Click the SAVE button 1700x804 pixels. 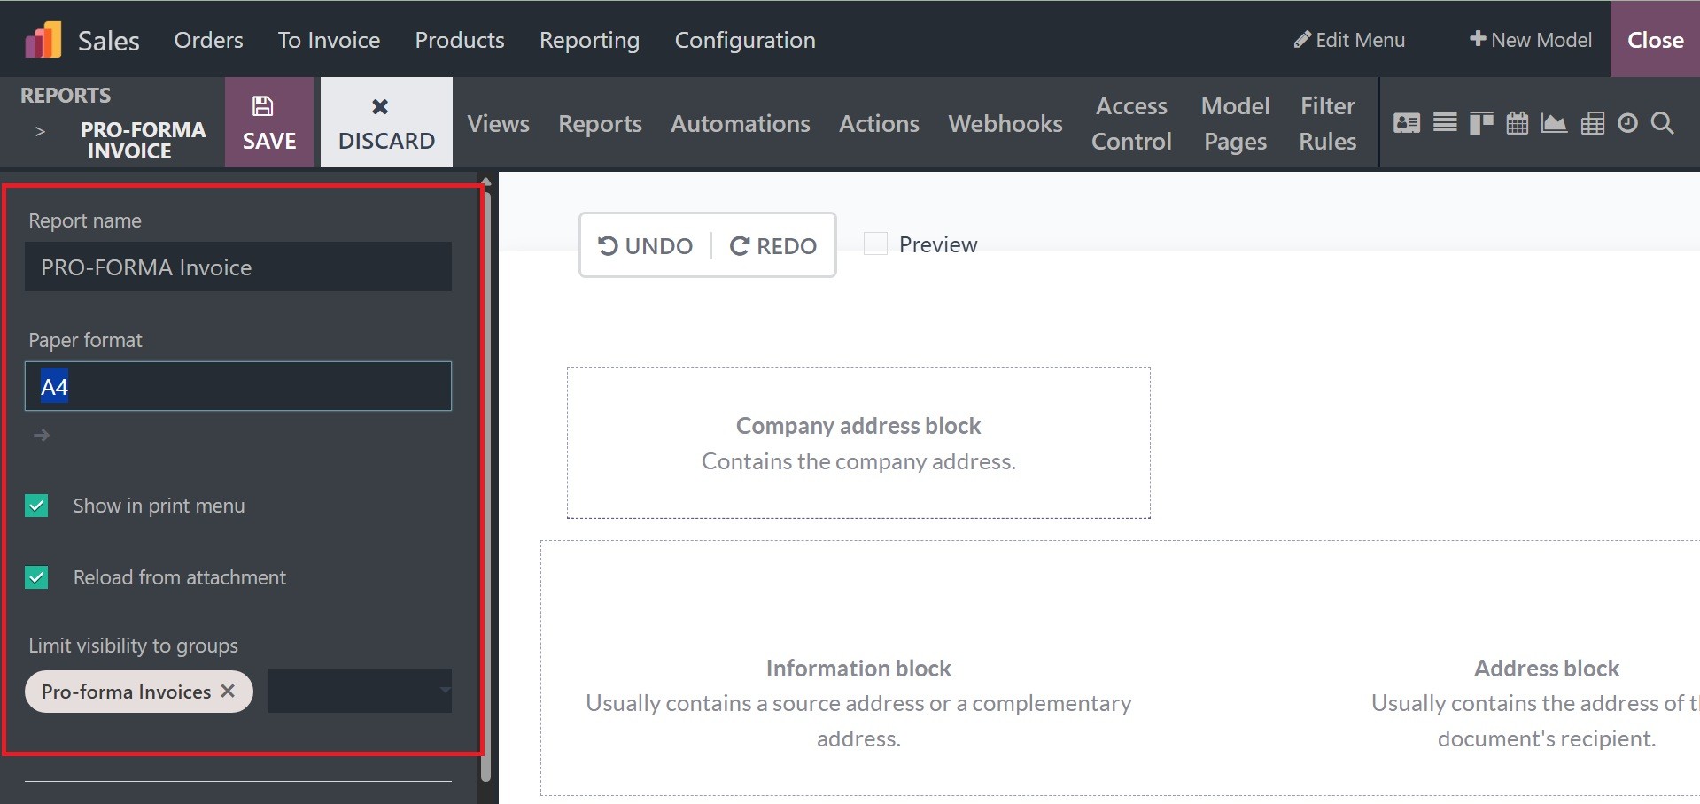(x=269, y=122)
